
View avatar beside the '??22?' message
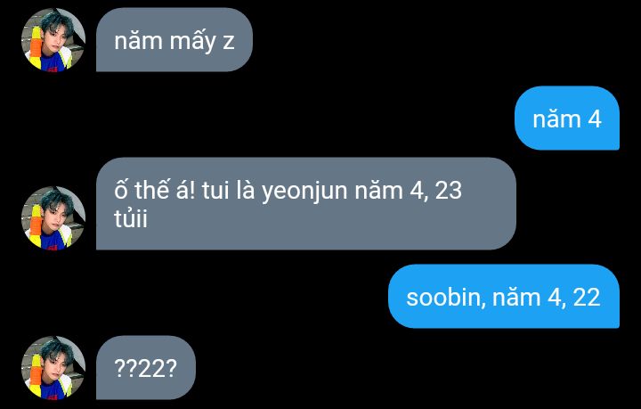pyautogui.click(x=53, y=367)
